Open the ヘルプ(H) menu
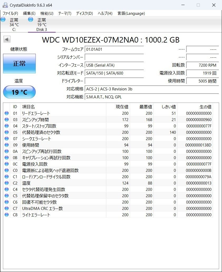222x272 pixels. click(x=105, y=13)
